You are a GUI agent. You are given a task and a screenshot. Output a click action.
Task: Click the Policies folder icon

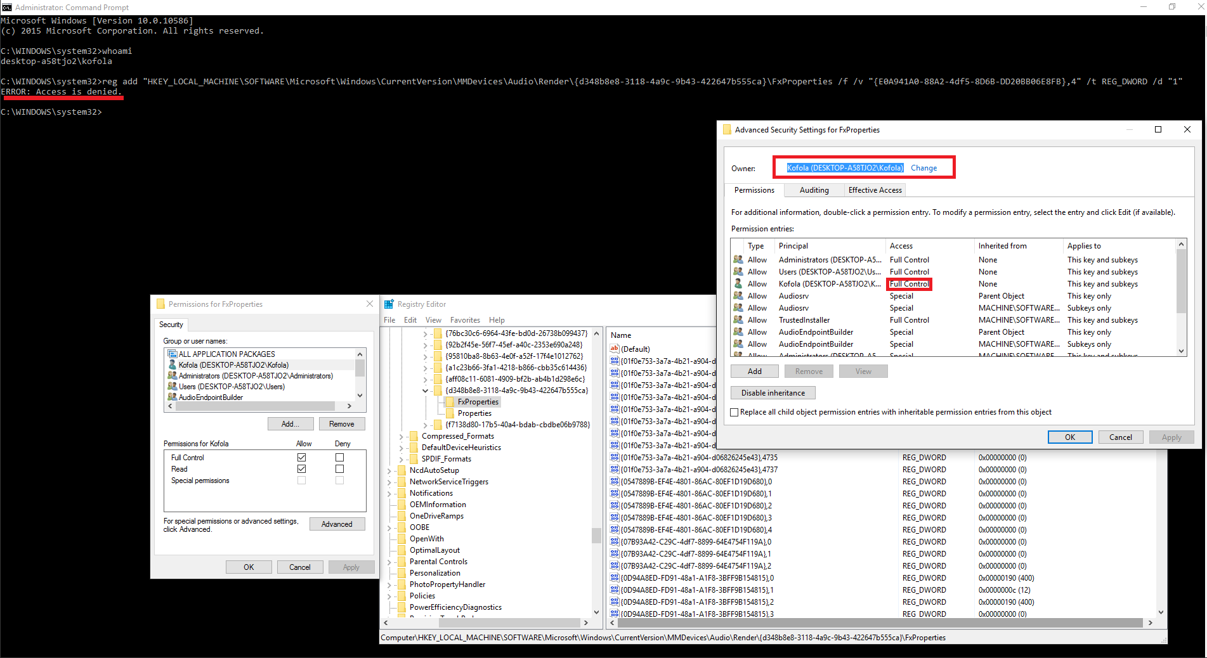point(401,596)
